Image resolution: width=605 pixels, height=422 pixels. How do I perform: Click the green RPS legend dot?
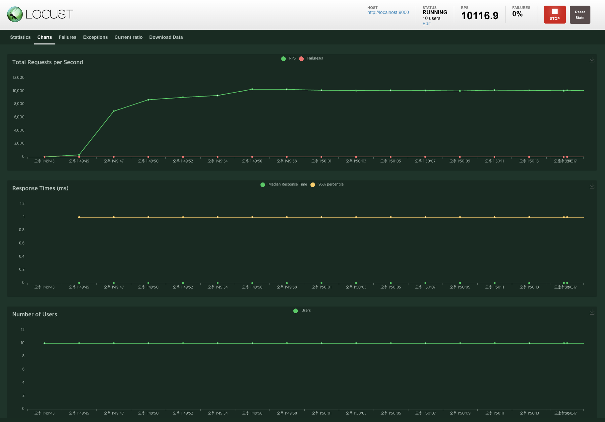[x=283, y=58]
